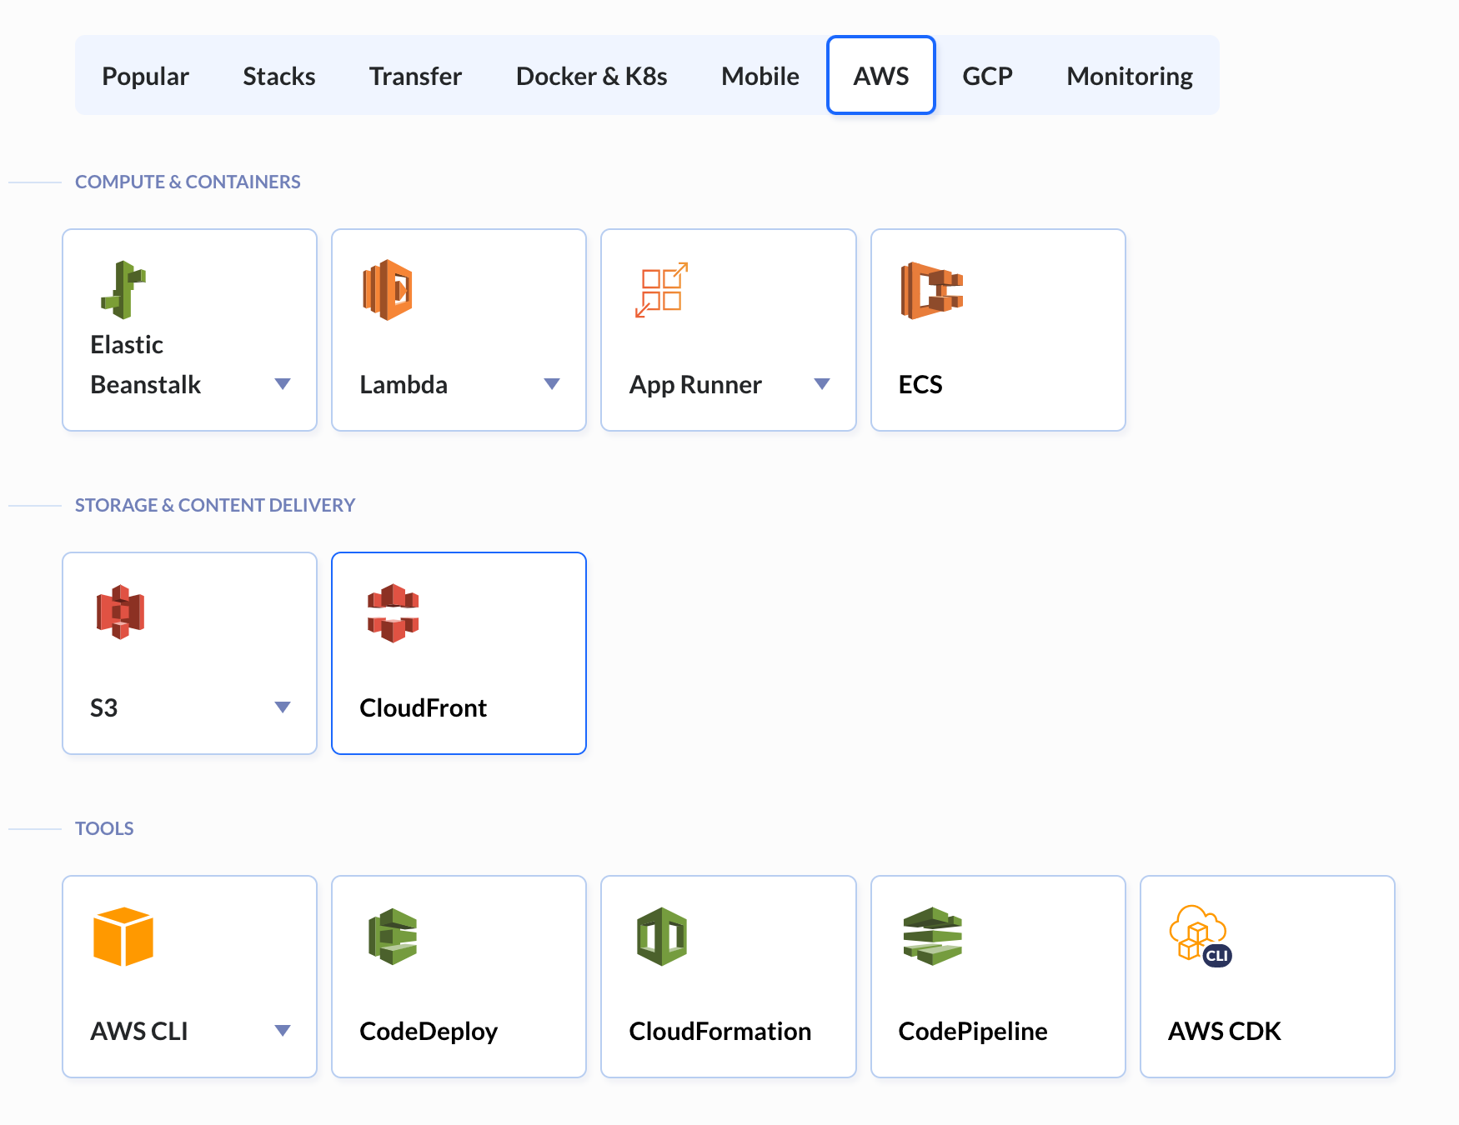Select the CodePipeline label
This screenshot has width=1459, height=1125.
pos(973,1032)
